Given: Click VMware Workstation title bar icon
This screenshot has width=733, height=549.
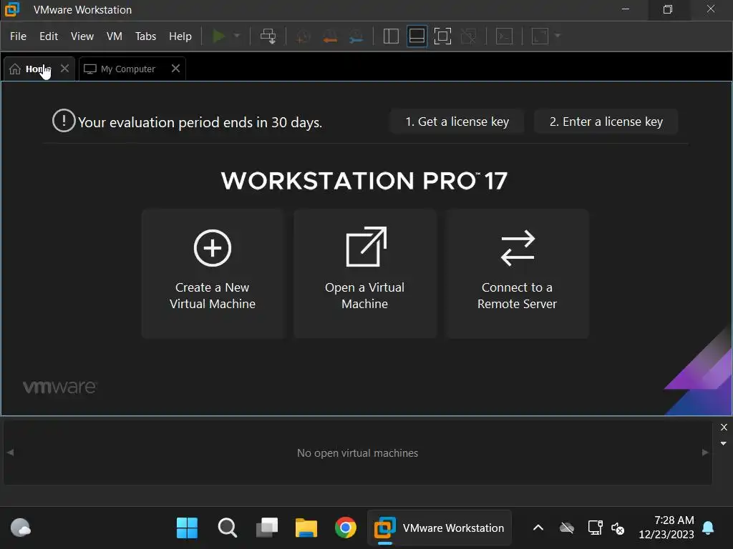Looking at the screenshot, I should (x=12, y=9).
